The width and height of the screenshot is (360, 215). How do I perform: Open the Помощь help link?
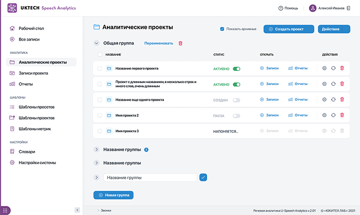tap(288, 8)
